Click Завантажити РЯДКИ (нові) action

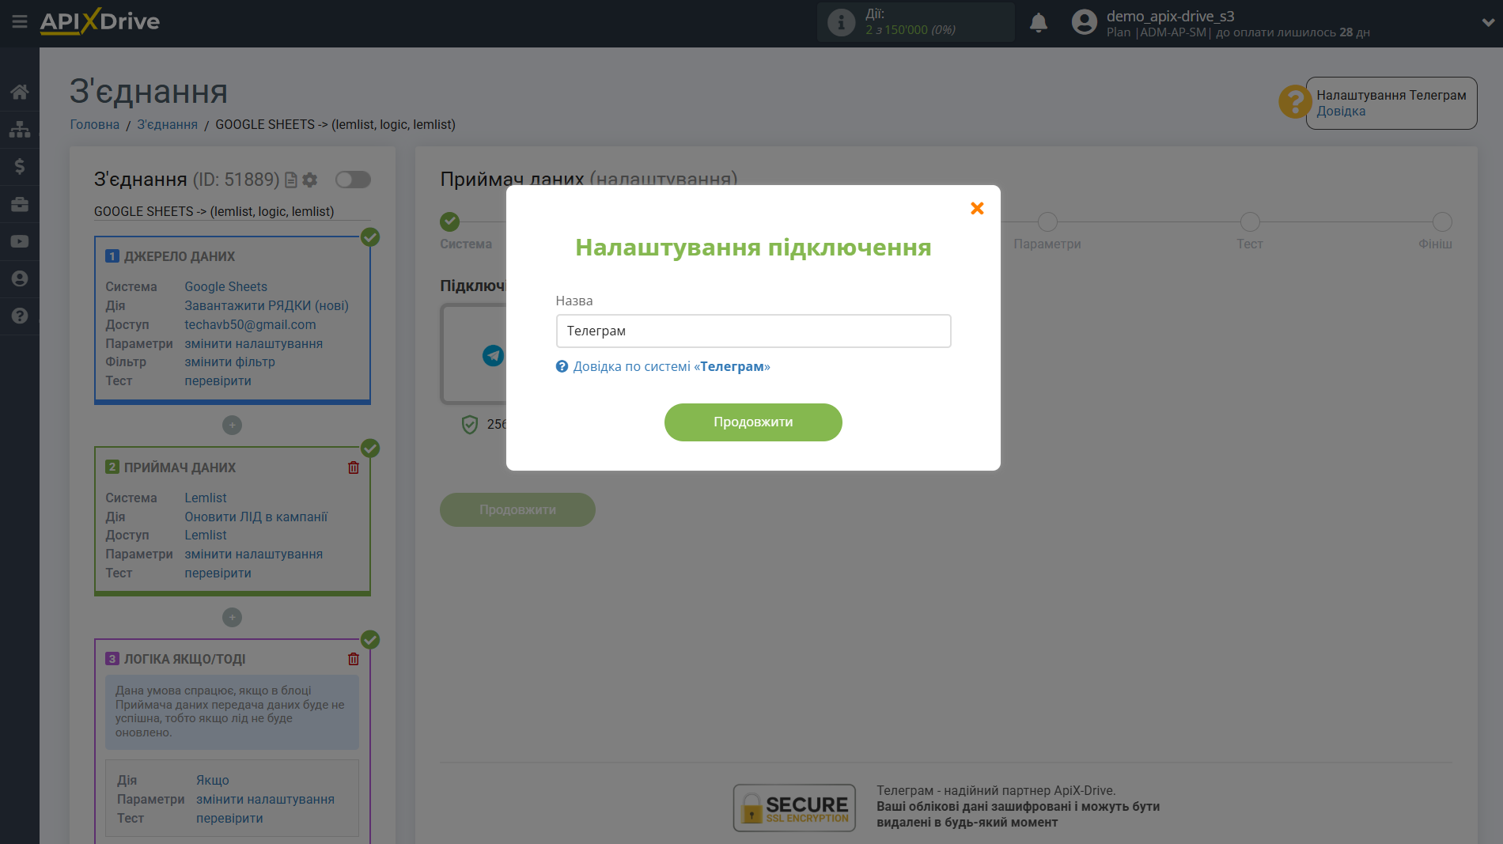[x=267, y=305]
